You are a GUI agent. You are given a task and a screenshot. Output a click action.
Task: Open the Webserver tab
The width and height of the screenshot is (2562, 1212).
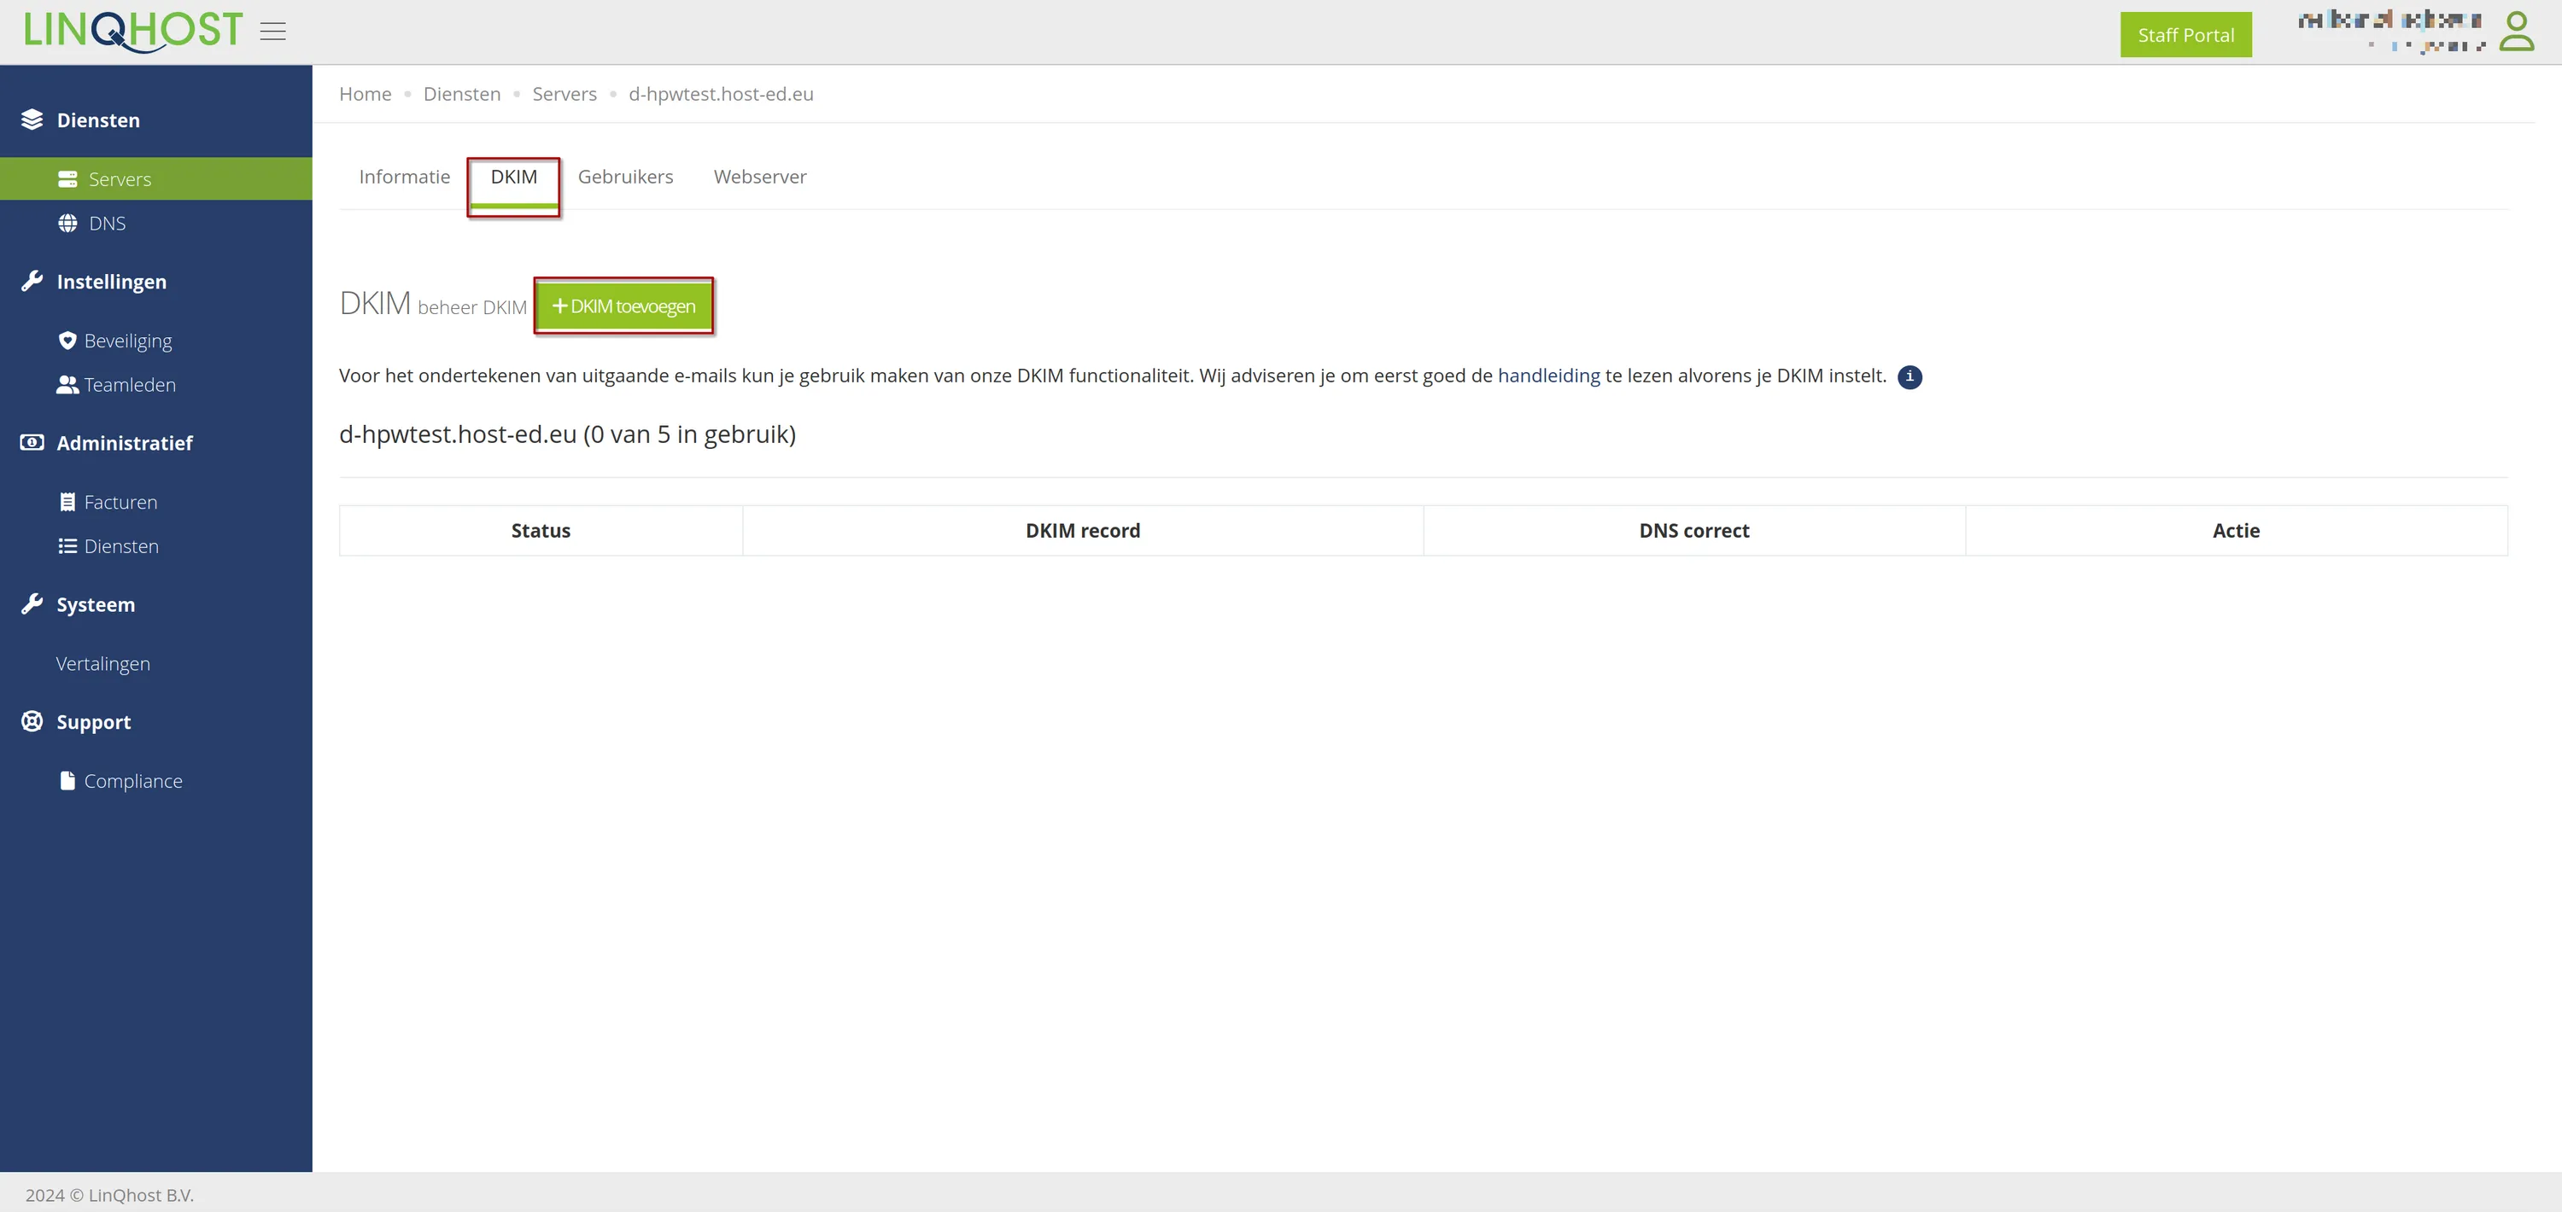[760, 177]
